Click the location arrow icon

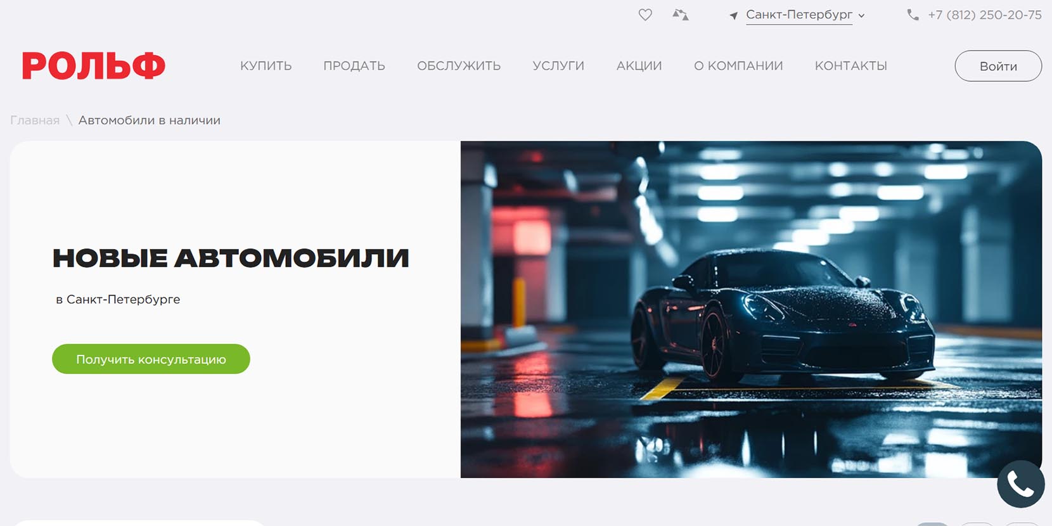point(733,15)
